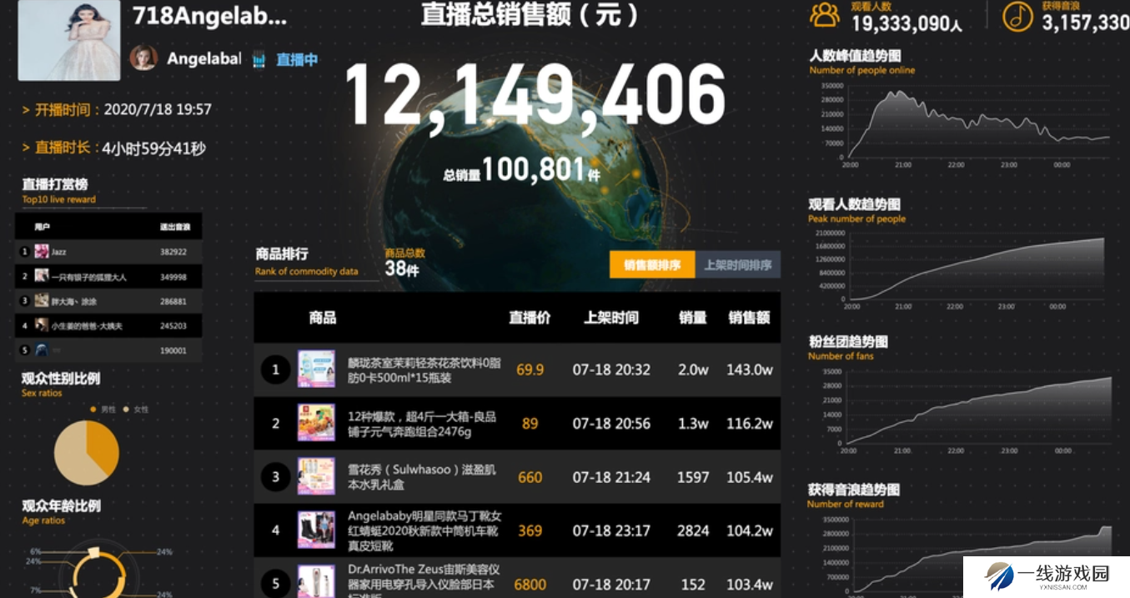Viewport: 1130px width, 598px height.
Task: Click the 男性 legend dot
Action: coord(93,410)
